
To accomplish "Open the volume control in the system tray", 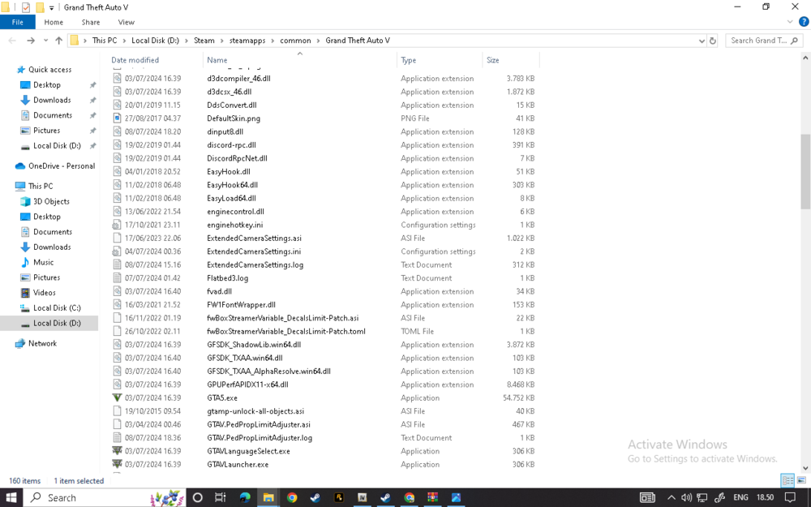I will click(x=686, y=497).
